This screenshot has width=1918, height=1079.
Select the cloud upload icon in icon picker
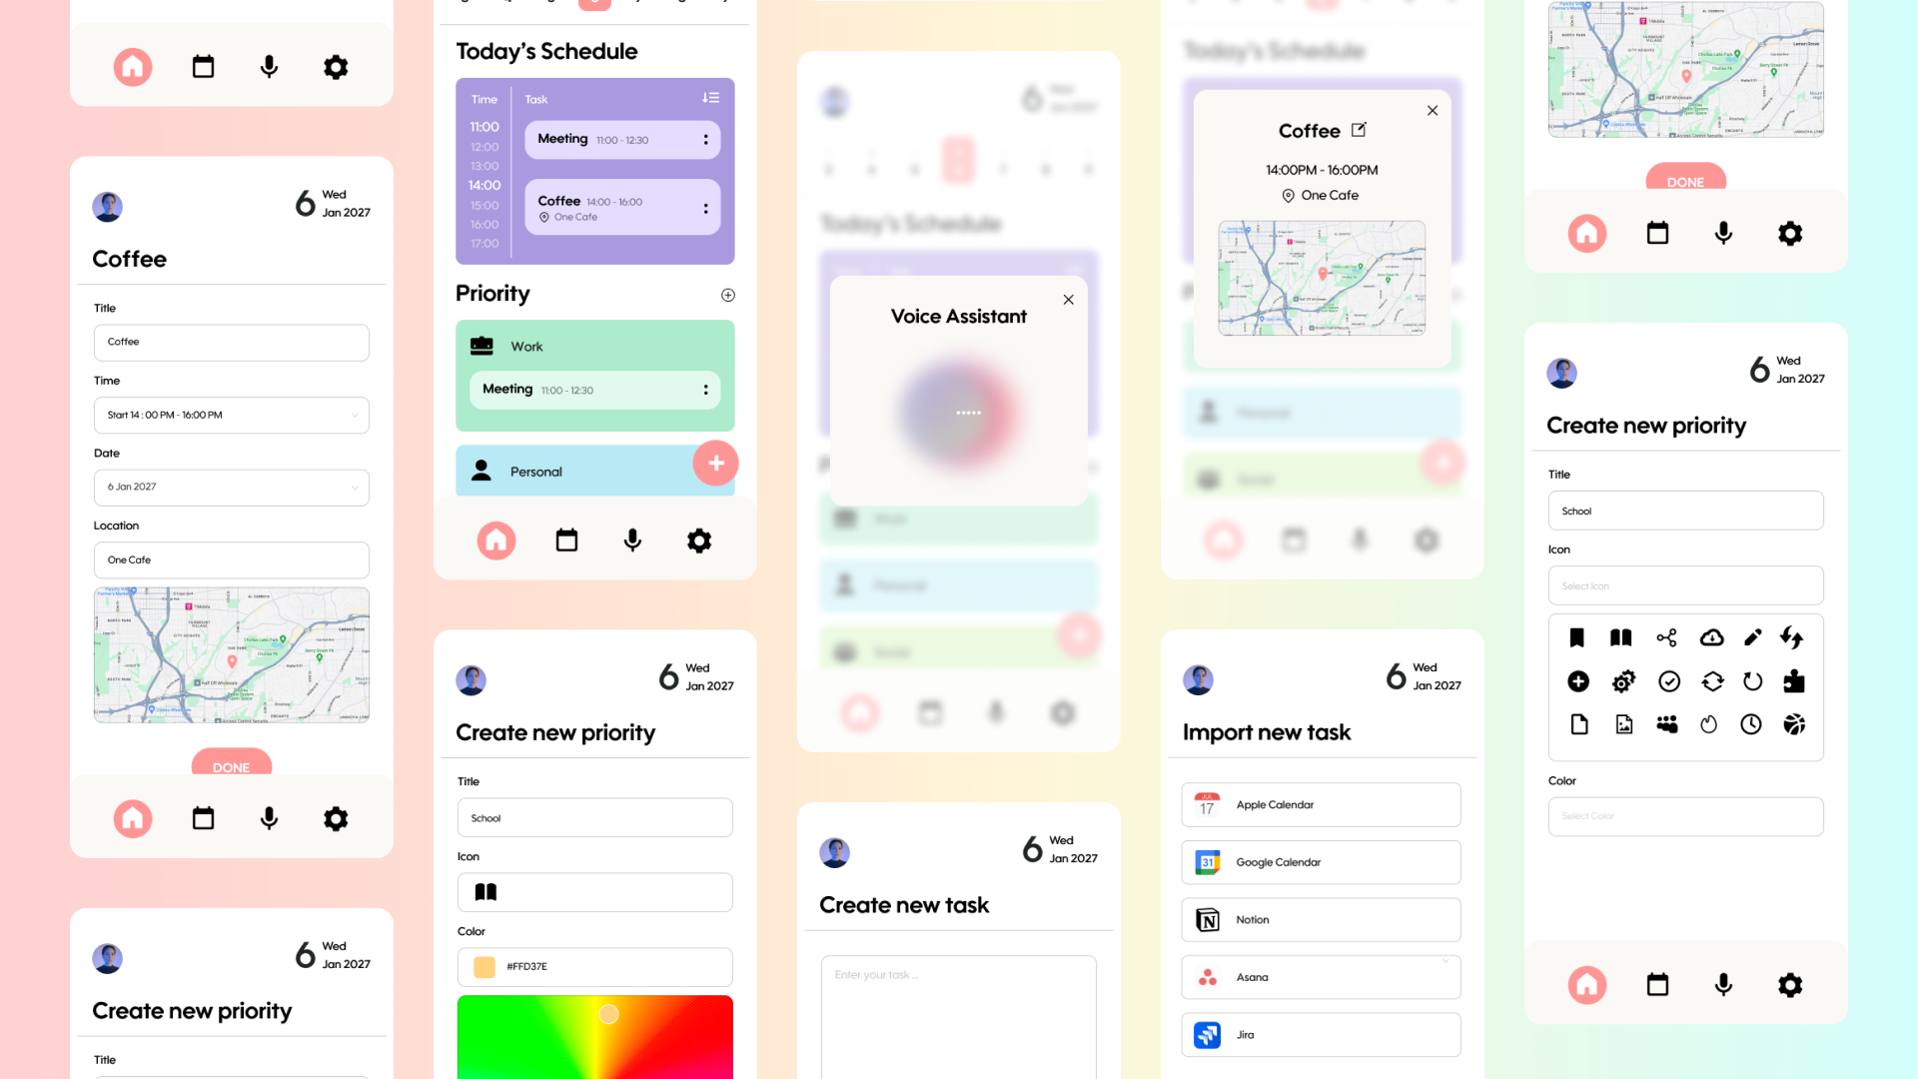coord(1710,637)
